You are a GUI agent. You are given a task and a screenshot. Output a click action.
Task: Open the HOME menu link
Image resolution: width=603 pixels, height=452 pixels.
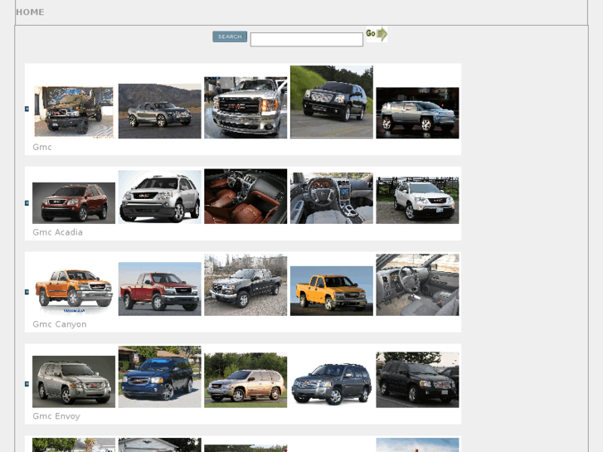tap(30, 12)
